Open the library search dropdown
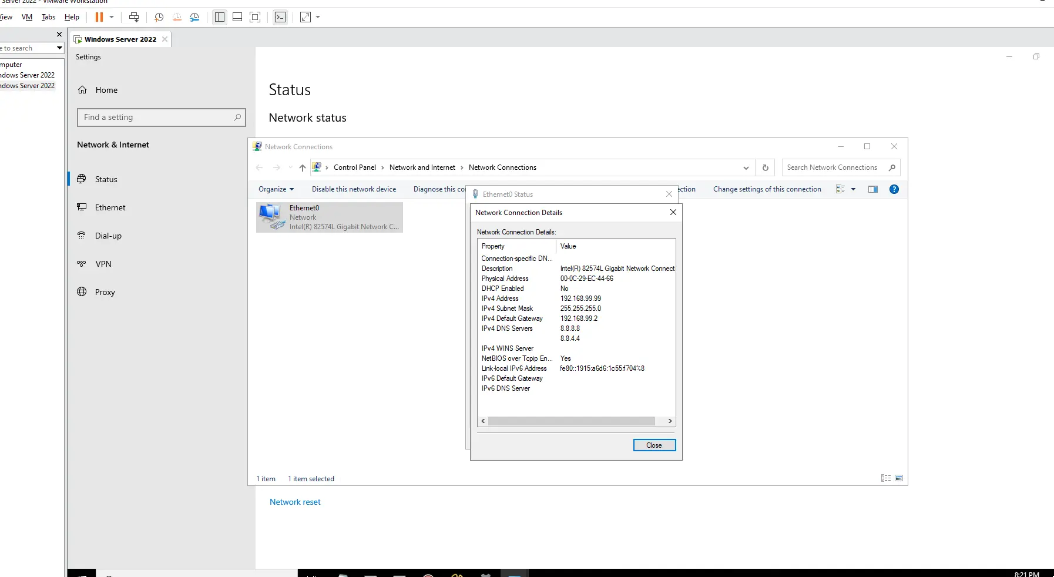1054x577 pixels. (x=59, y=48)
